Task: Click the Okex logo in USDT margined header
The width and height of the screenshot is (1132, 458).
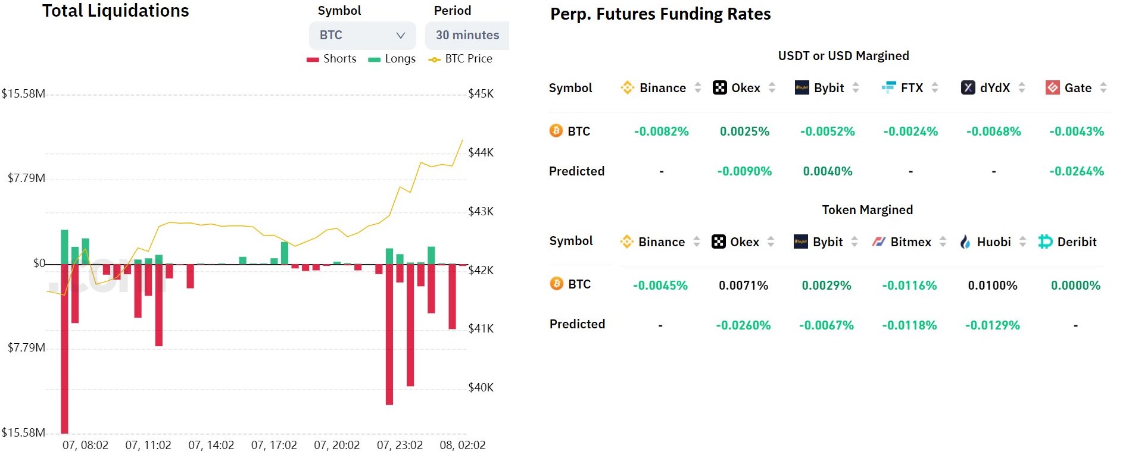Action: 720,88
